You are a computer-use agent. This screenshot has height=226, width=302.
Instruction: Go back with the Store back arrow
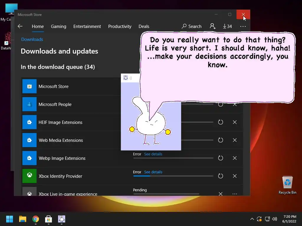[20, 26]
